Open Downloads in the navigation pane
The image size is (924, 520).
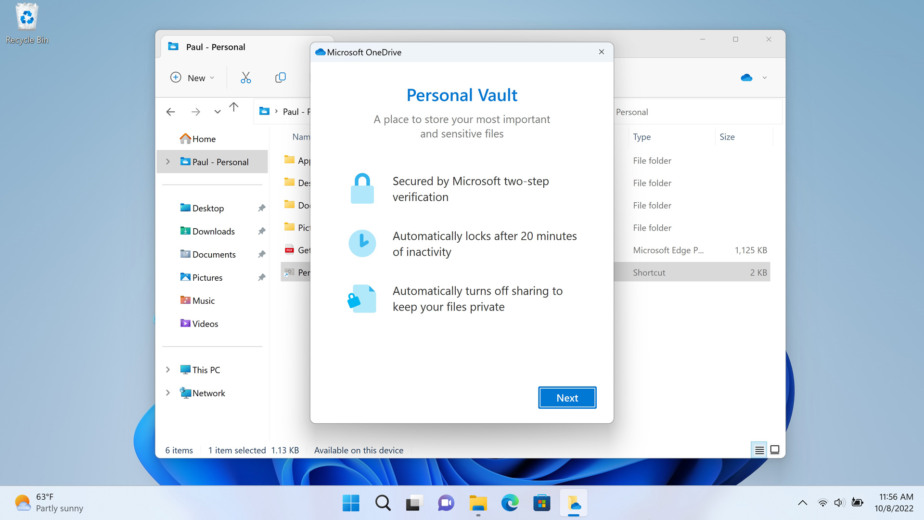point(213,231)
